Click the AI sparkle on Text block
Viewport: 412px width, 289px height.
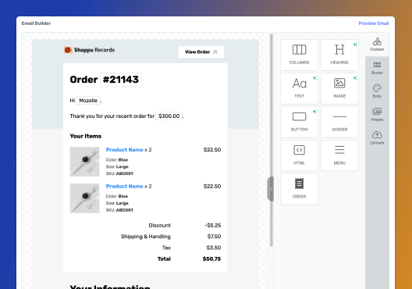[x=314, y=78]
